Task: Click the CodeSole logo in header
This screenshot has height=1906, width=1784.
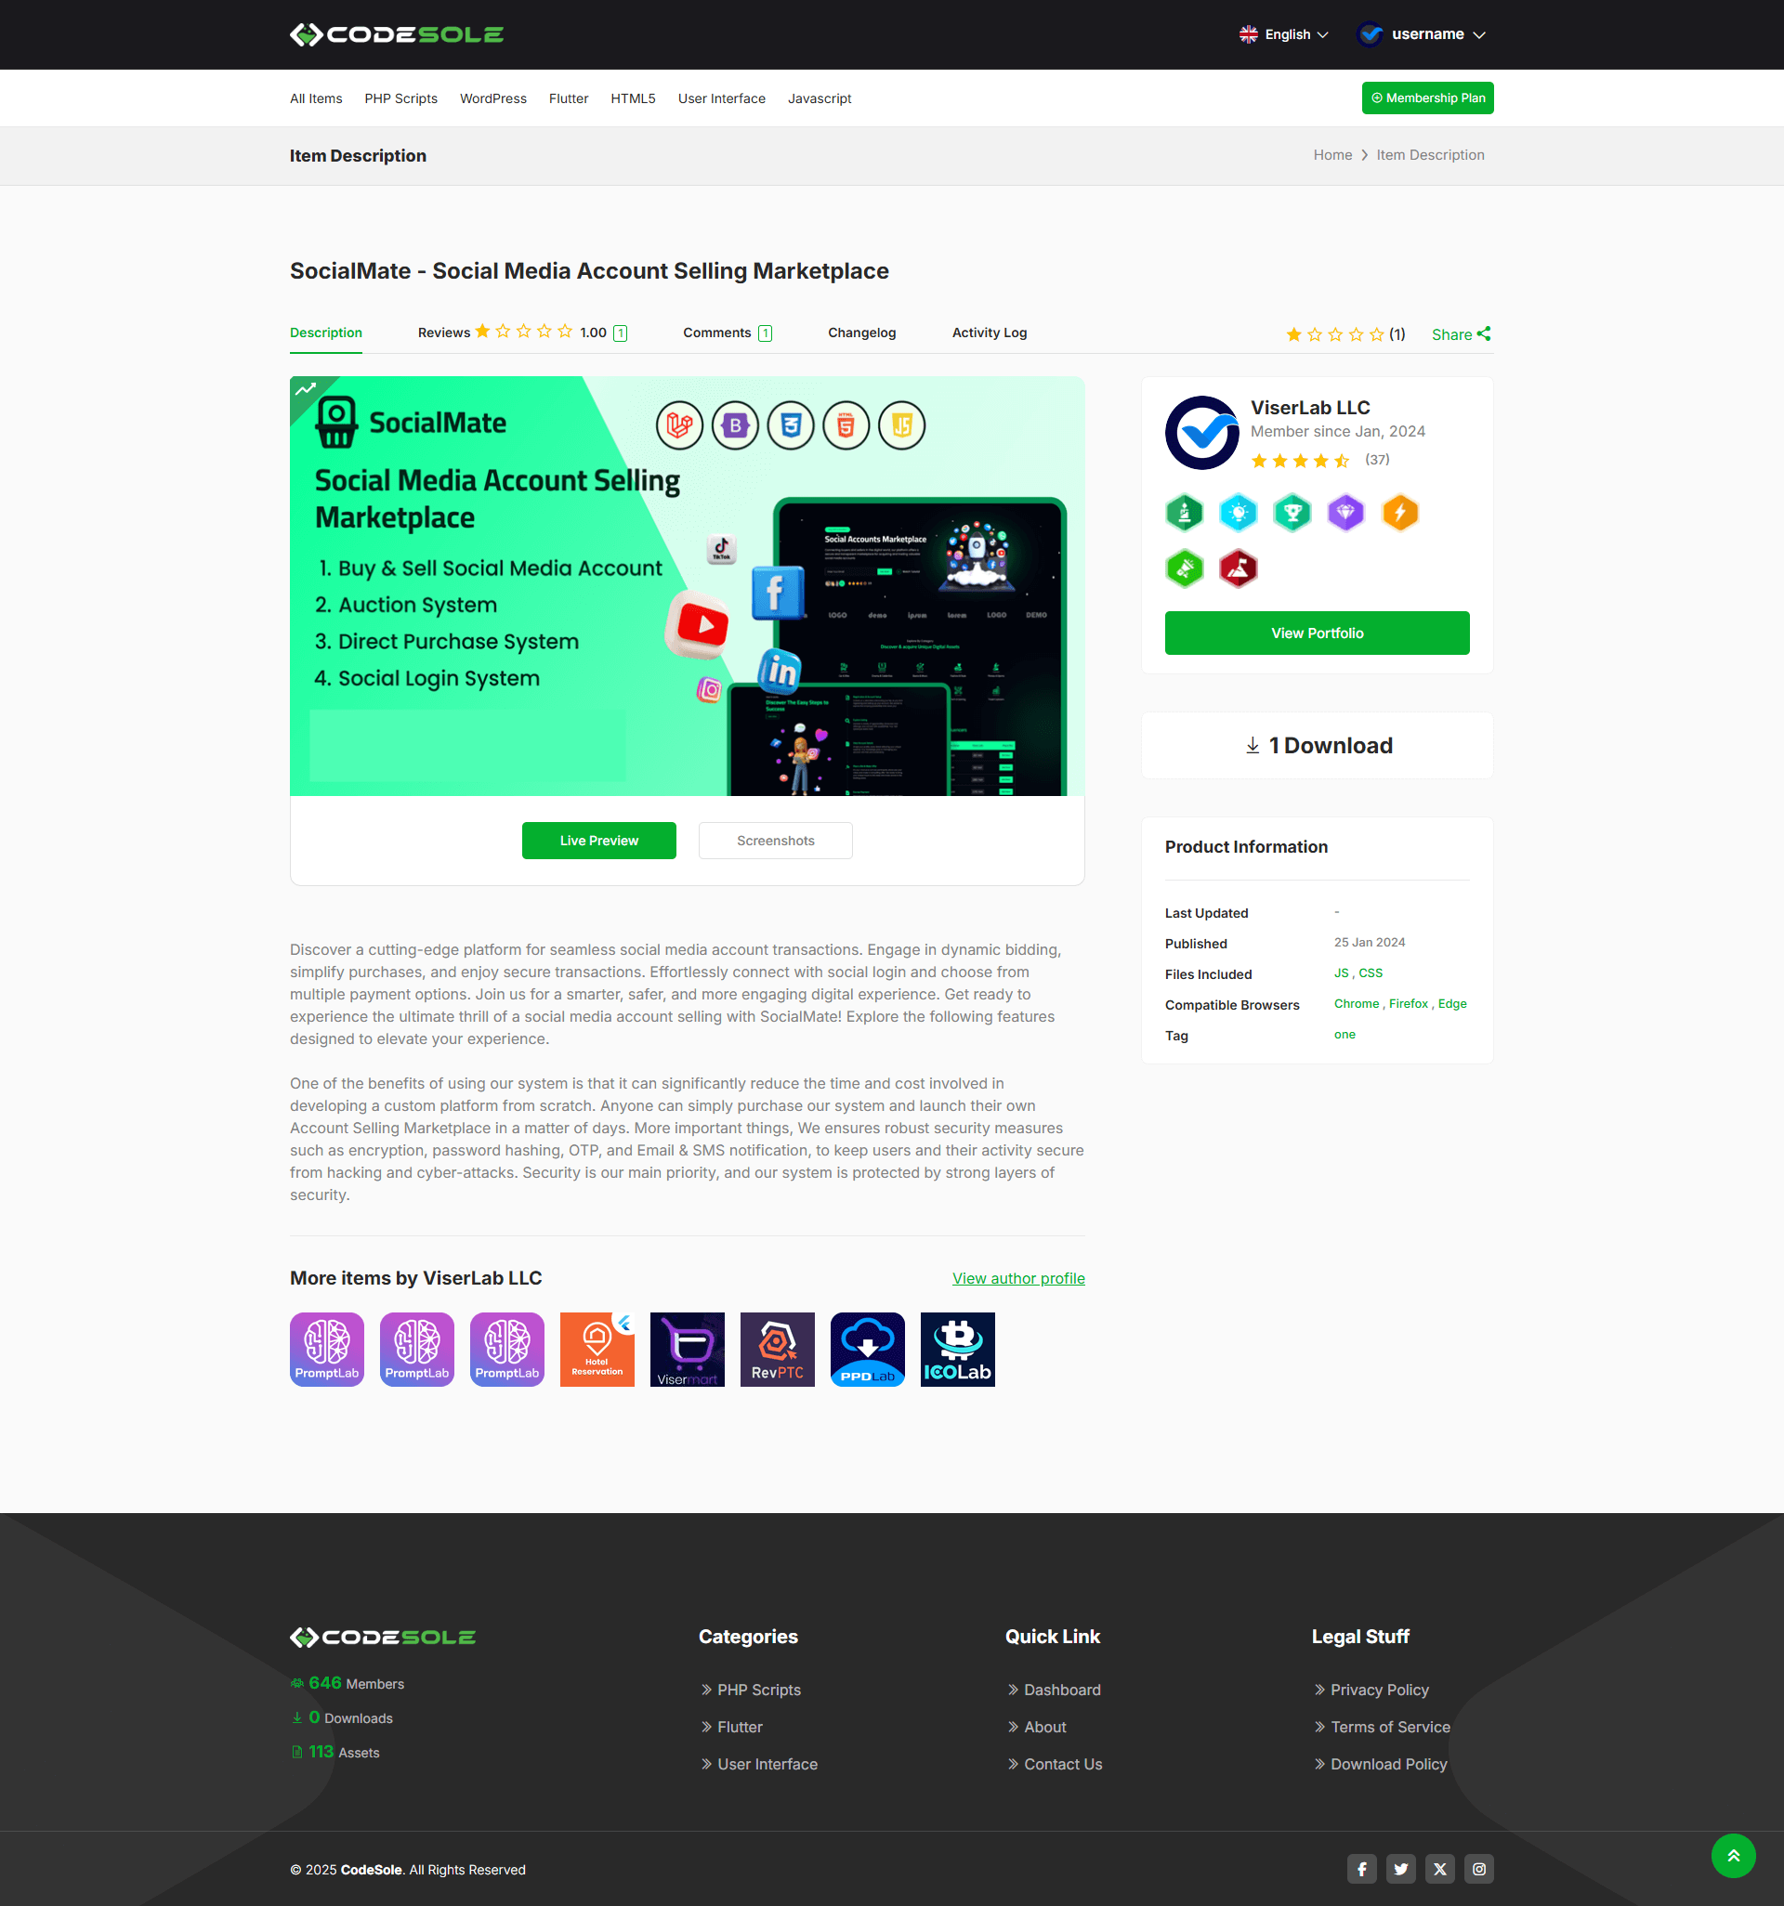Action: pyautogui.click(x=396, y=34)
